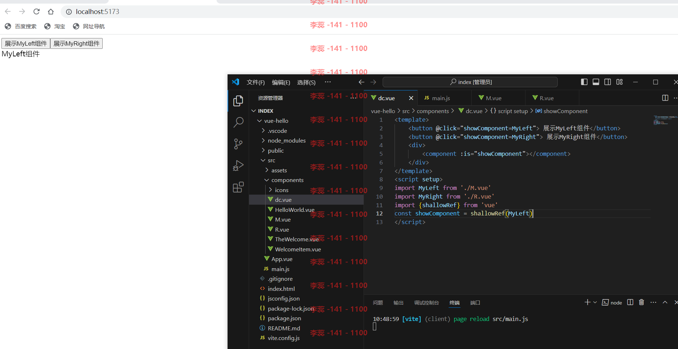678x349 pixels.
Task: Click the showComponent breadcrumb symbol
Action: (x=561, y=111)
